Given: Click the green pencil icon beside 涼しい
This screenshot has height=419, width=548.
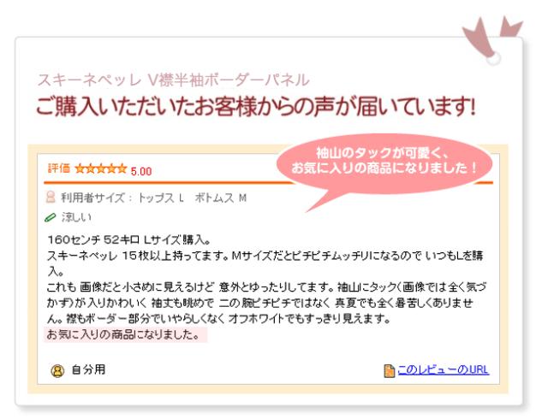Looking at the screenshot, I should 51,217.
